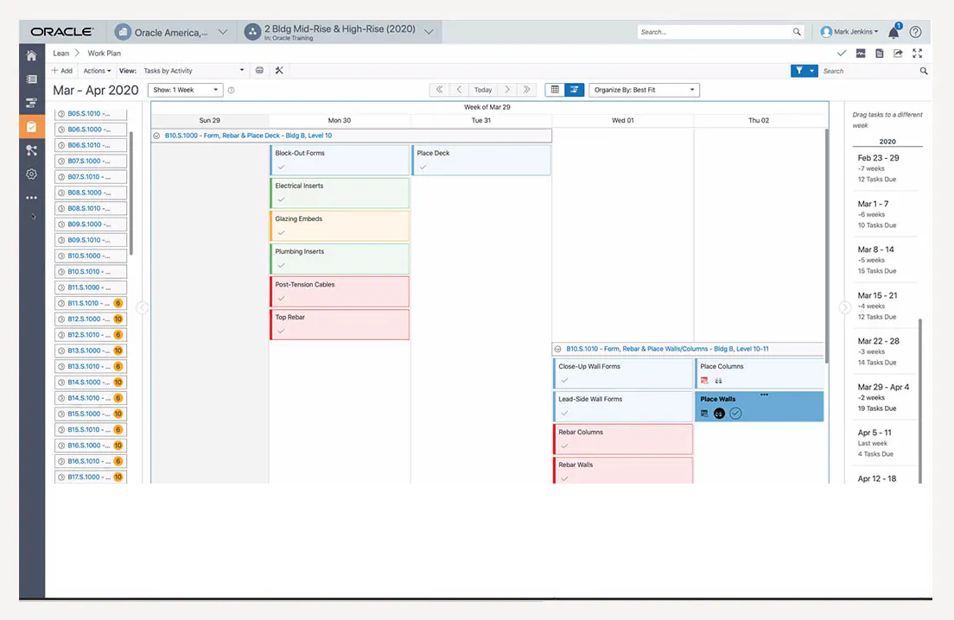Toggle the Glazing Embeds task checkmark
Screen dimensions: 954x620
pos(281,233)
